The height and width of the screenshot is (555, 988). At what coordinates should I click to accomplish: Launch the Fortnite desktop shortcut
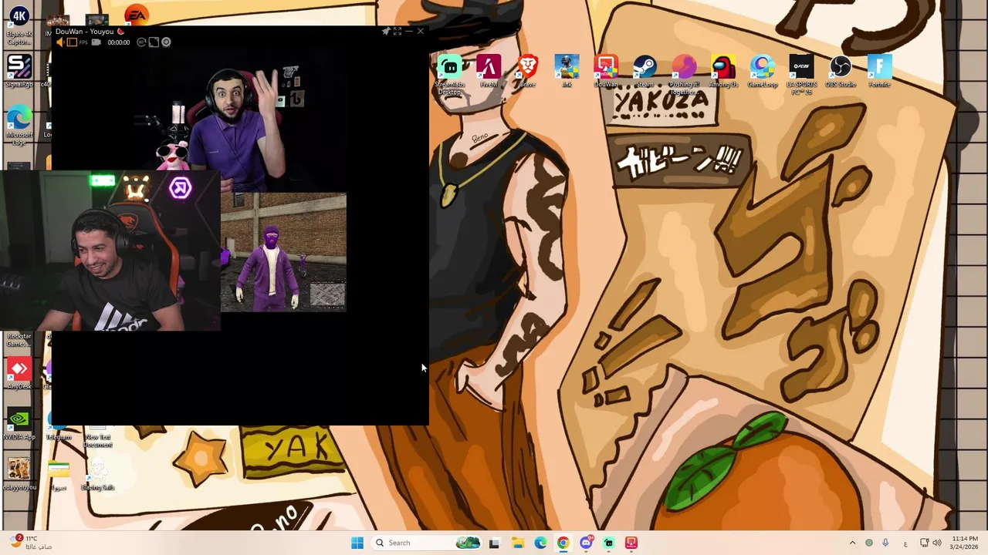(880, 71)
